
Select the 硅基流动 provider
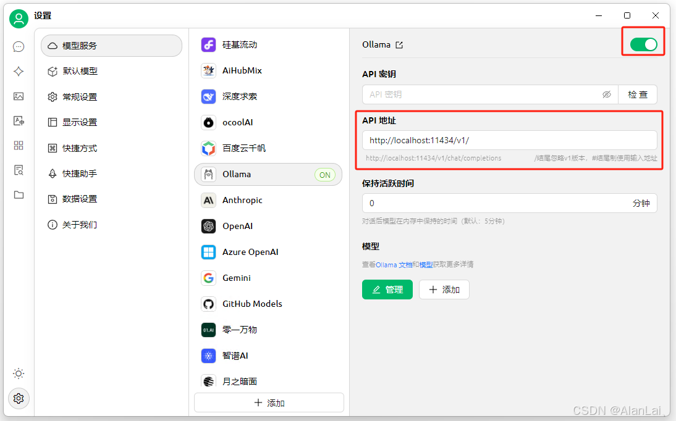pos(268,45)
